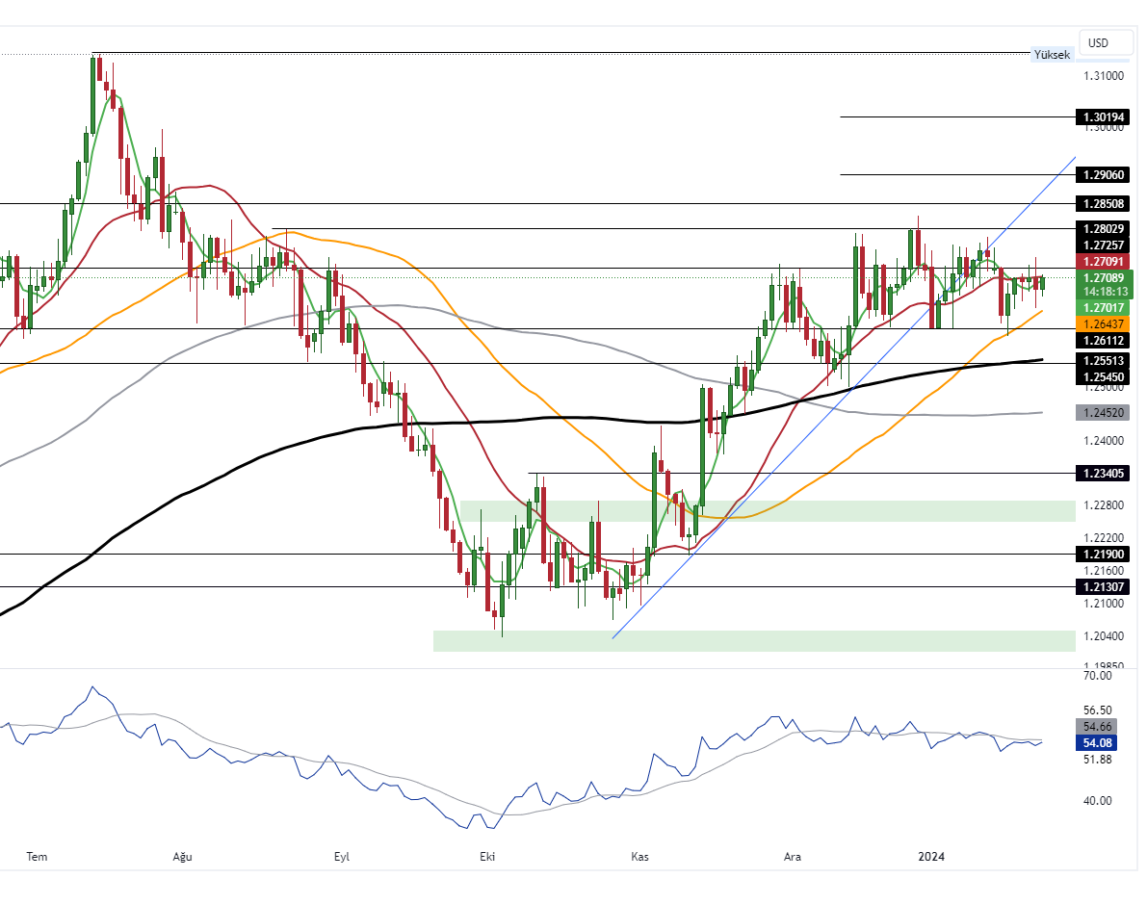
Task: Click the Tem month label on time axis
Action: point(37,856)
